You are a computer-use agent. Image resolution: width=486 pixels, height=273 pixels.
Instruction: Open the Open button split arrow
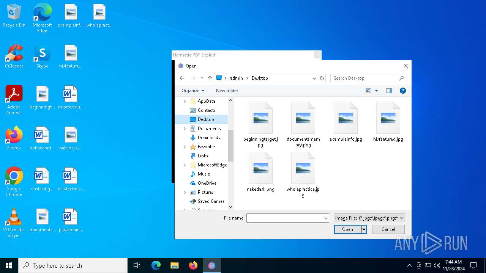tap(364, 229)
